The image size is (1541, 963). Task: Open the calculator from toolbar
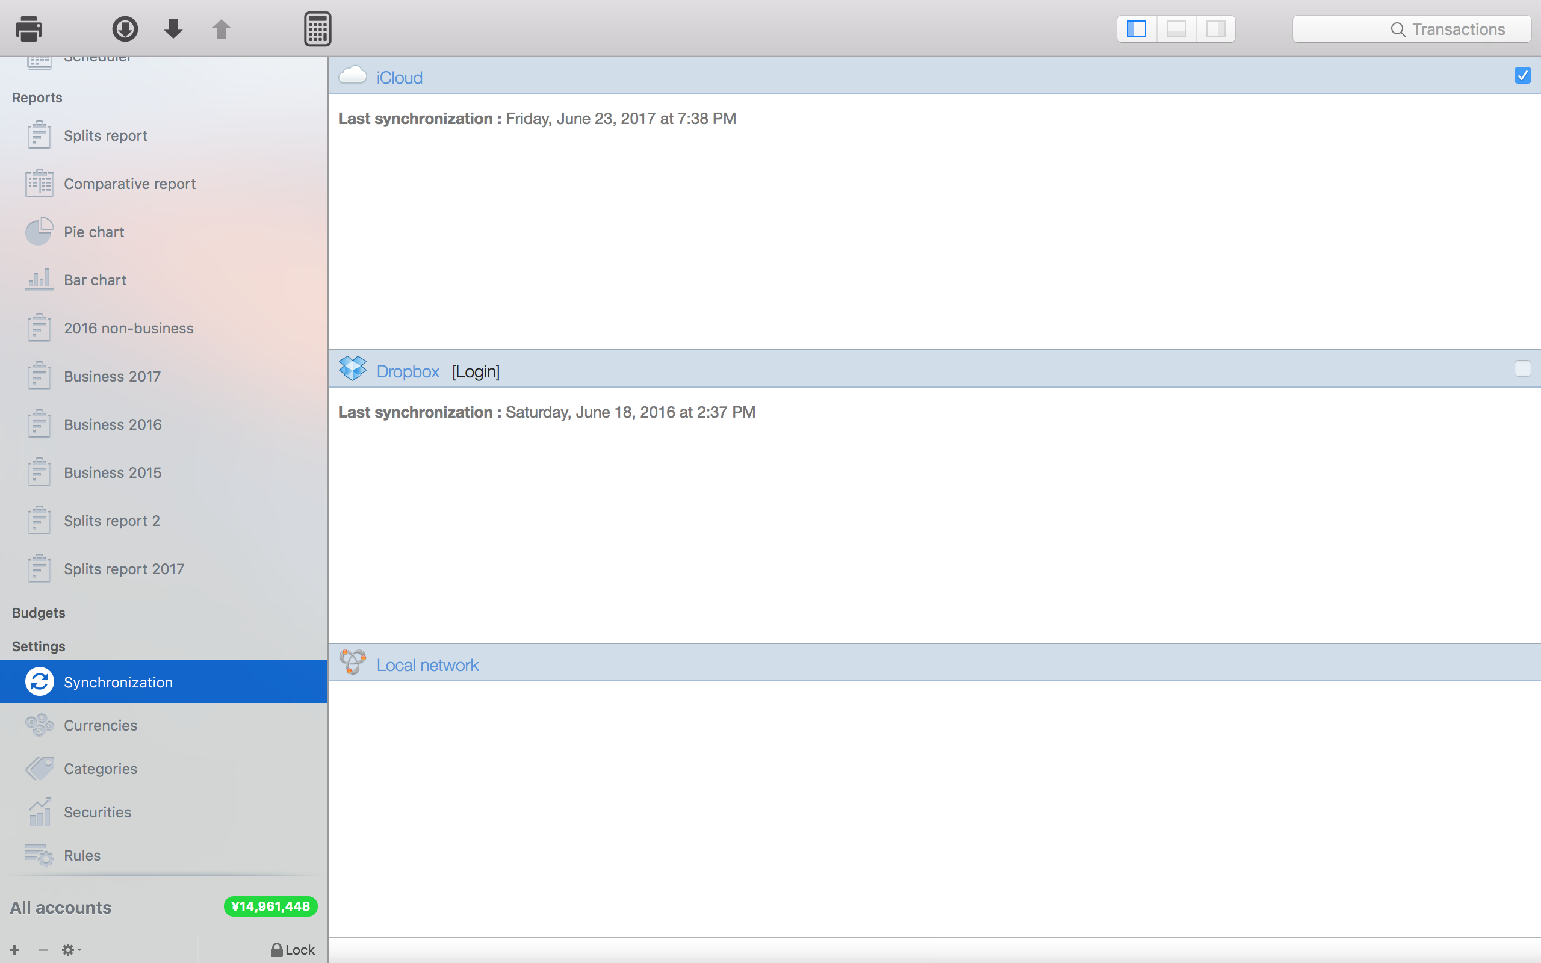pos(317,29)
